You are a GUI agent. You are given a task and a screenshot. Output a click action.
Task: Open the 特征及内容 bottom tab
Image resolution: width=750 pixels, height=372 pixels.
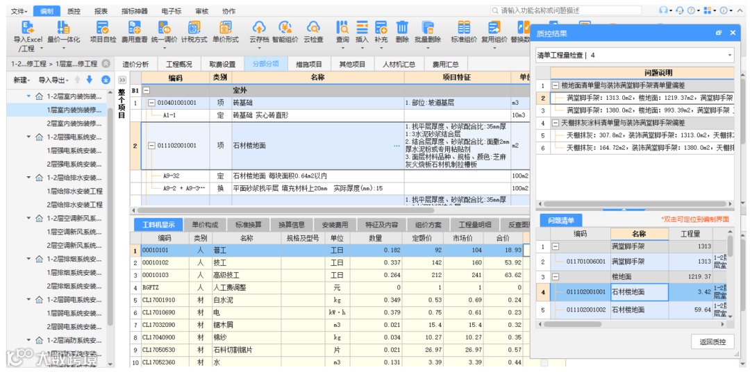point(383,224)
